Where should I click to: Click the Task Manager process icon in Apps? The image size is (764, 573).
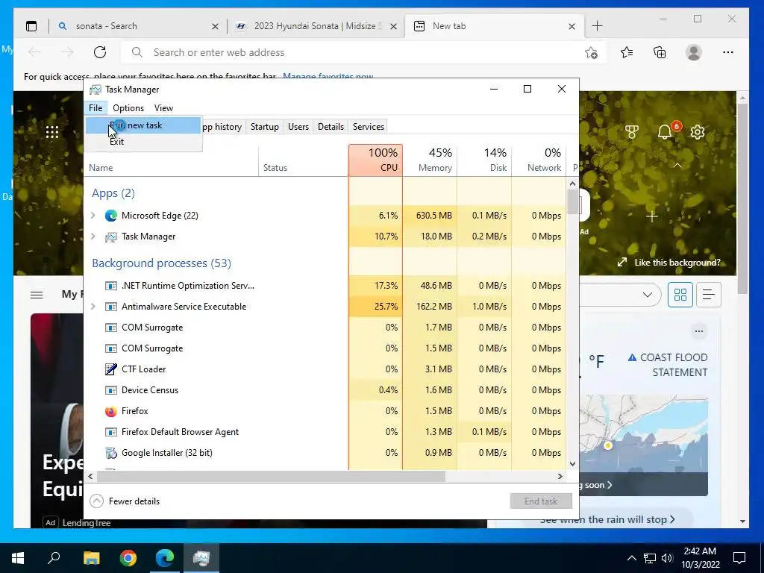tap(111, 237)
